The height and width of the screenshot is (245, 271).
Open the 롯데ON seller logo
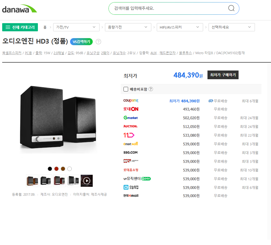pos(131,109)
